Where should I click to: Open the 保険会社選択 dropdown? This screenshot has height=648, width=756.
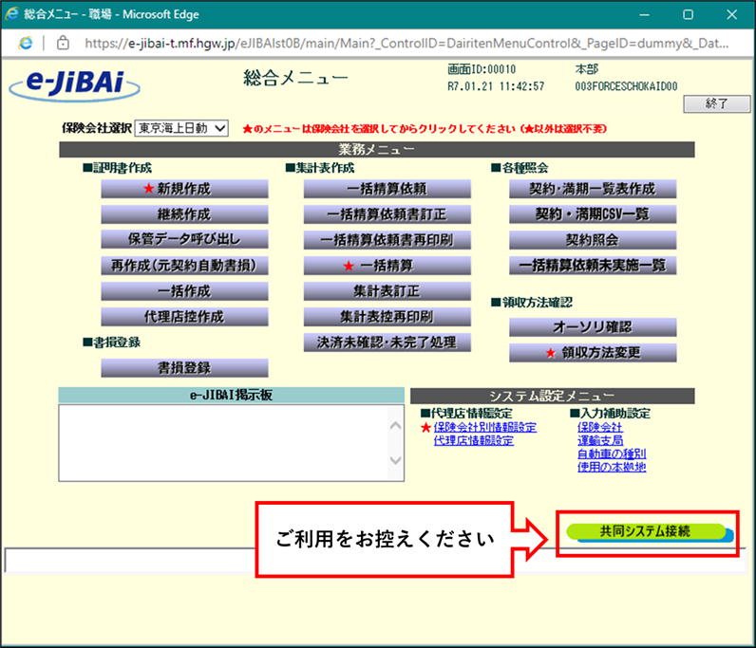181,128
